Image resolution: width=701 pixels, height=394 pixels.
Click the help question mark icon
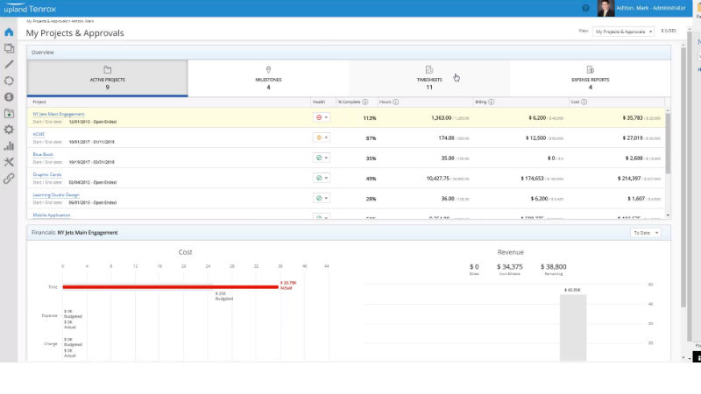click(585, 8)
